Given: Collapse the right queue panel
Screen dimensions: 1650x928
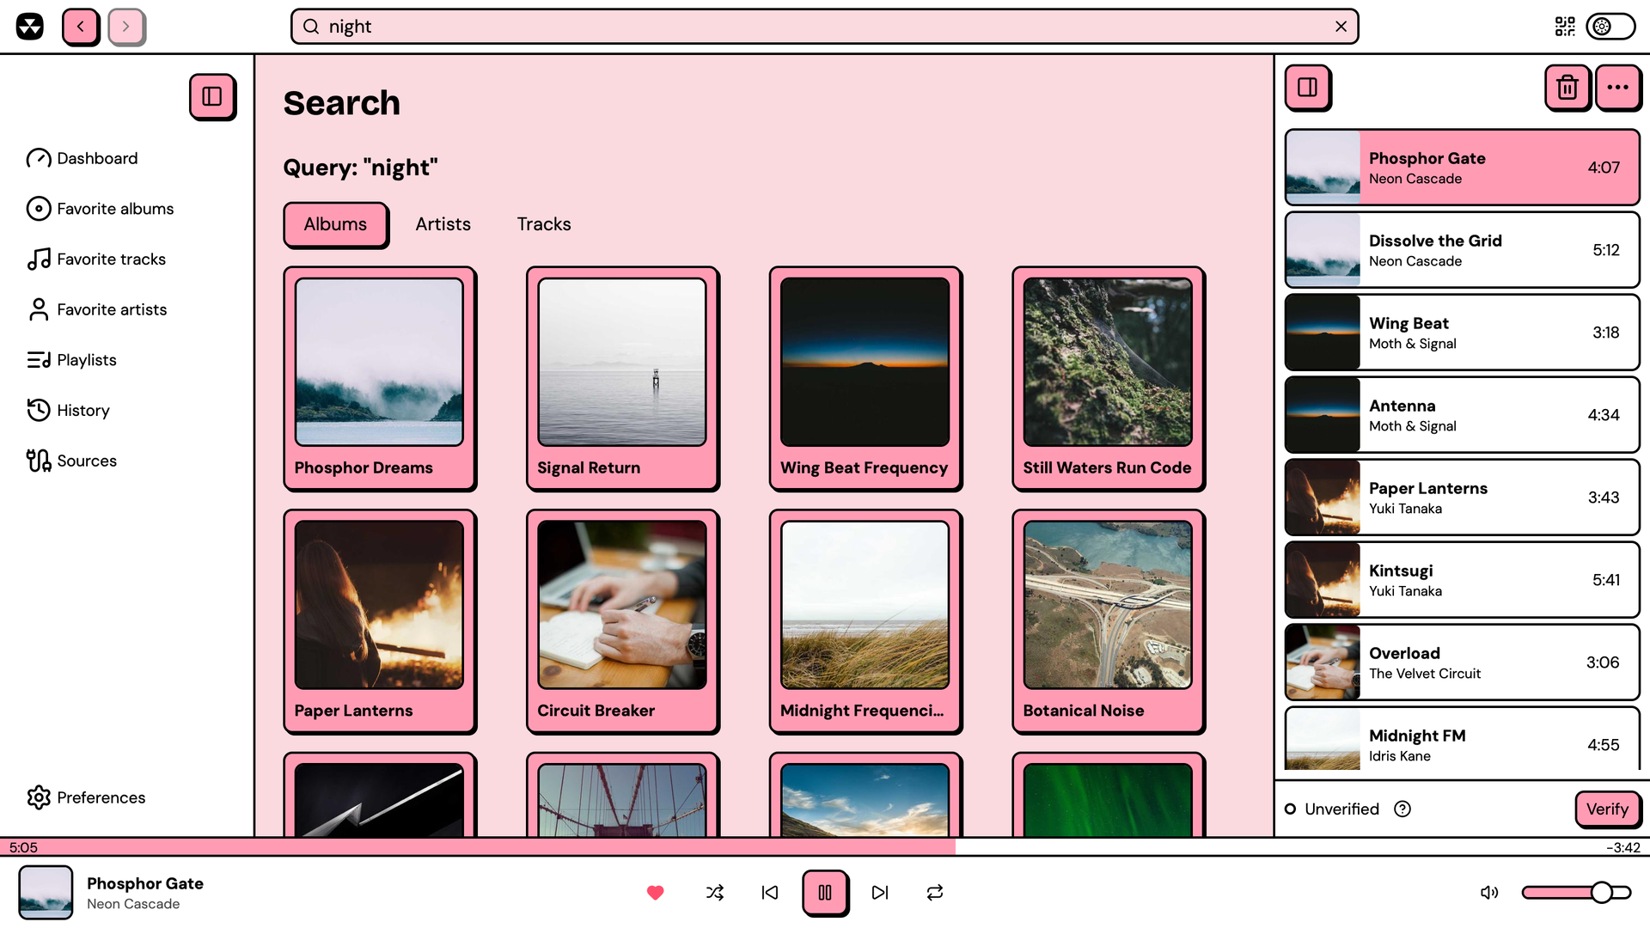Looking at the screenshot, I should click(1307, 87).
